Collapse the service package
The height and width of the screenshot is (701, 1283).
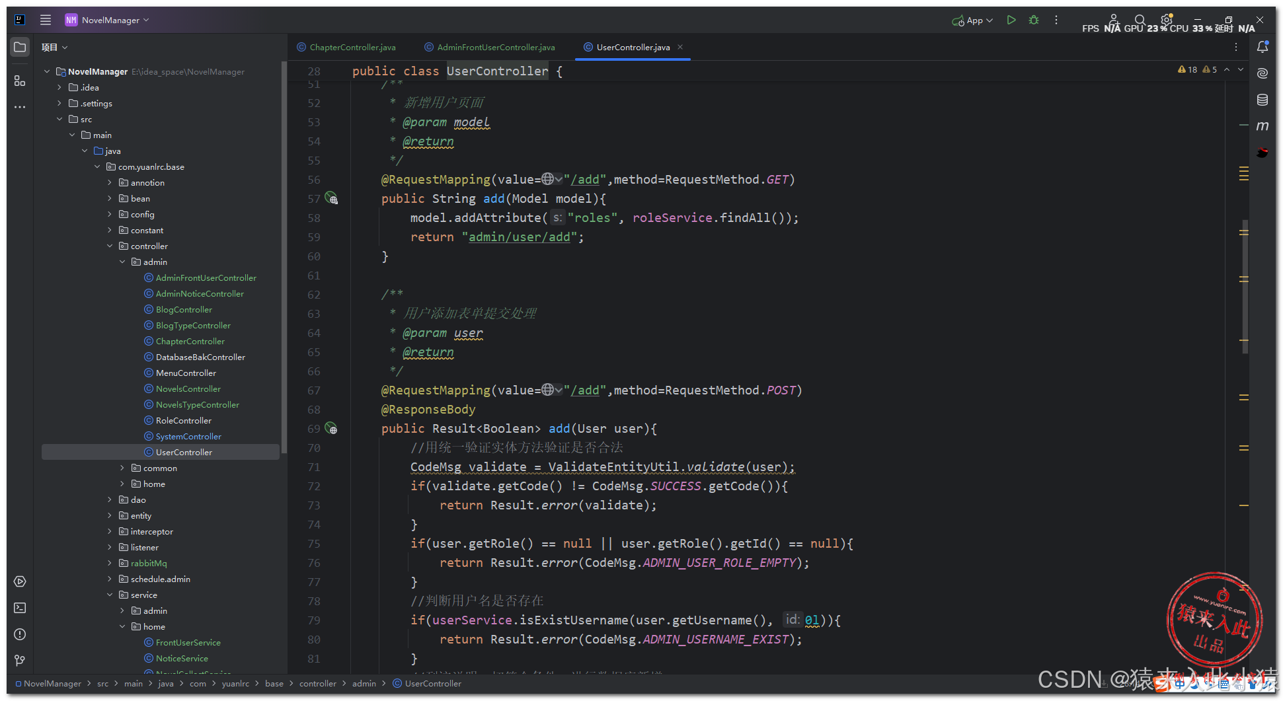tap(110, 595)
